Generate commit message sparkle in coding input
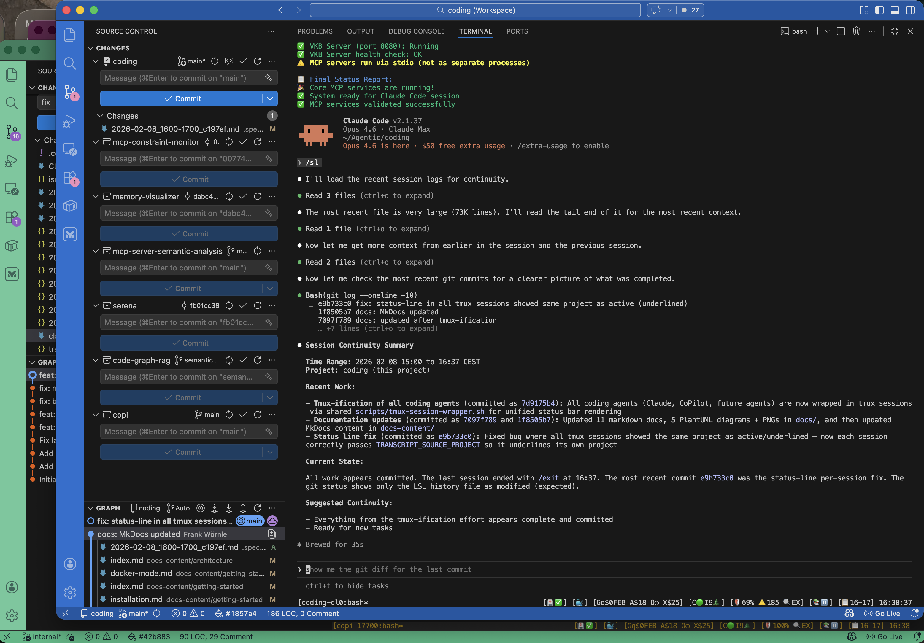Screen dimensions: 924x643 pos(269,78)
